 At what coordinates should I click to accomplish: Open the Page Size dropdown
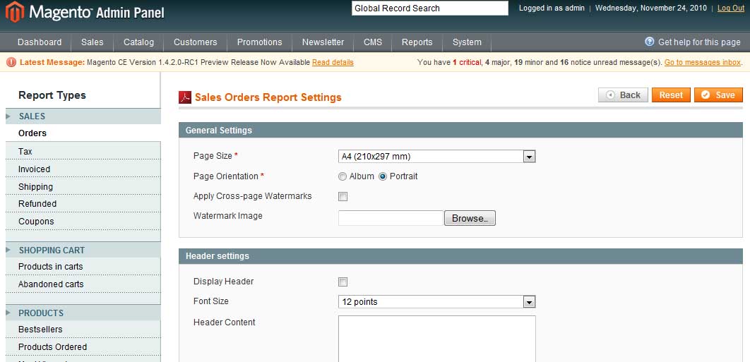pyautogui.click(x=529, y=157)
